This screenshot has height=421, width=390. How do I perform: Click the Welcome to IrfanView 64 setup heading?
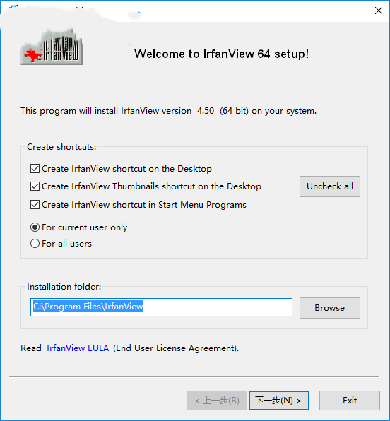point(222,54)
